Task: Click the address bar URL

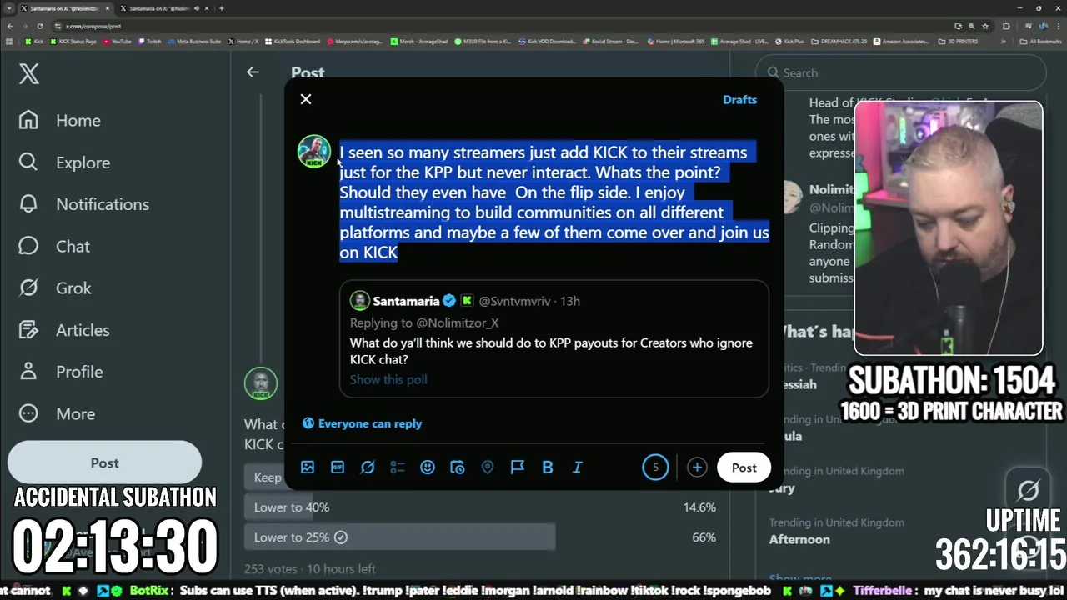Action: tap(93, 27)
